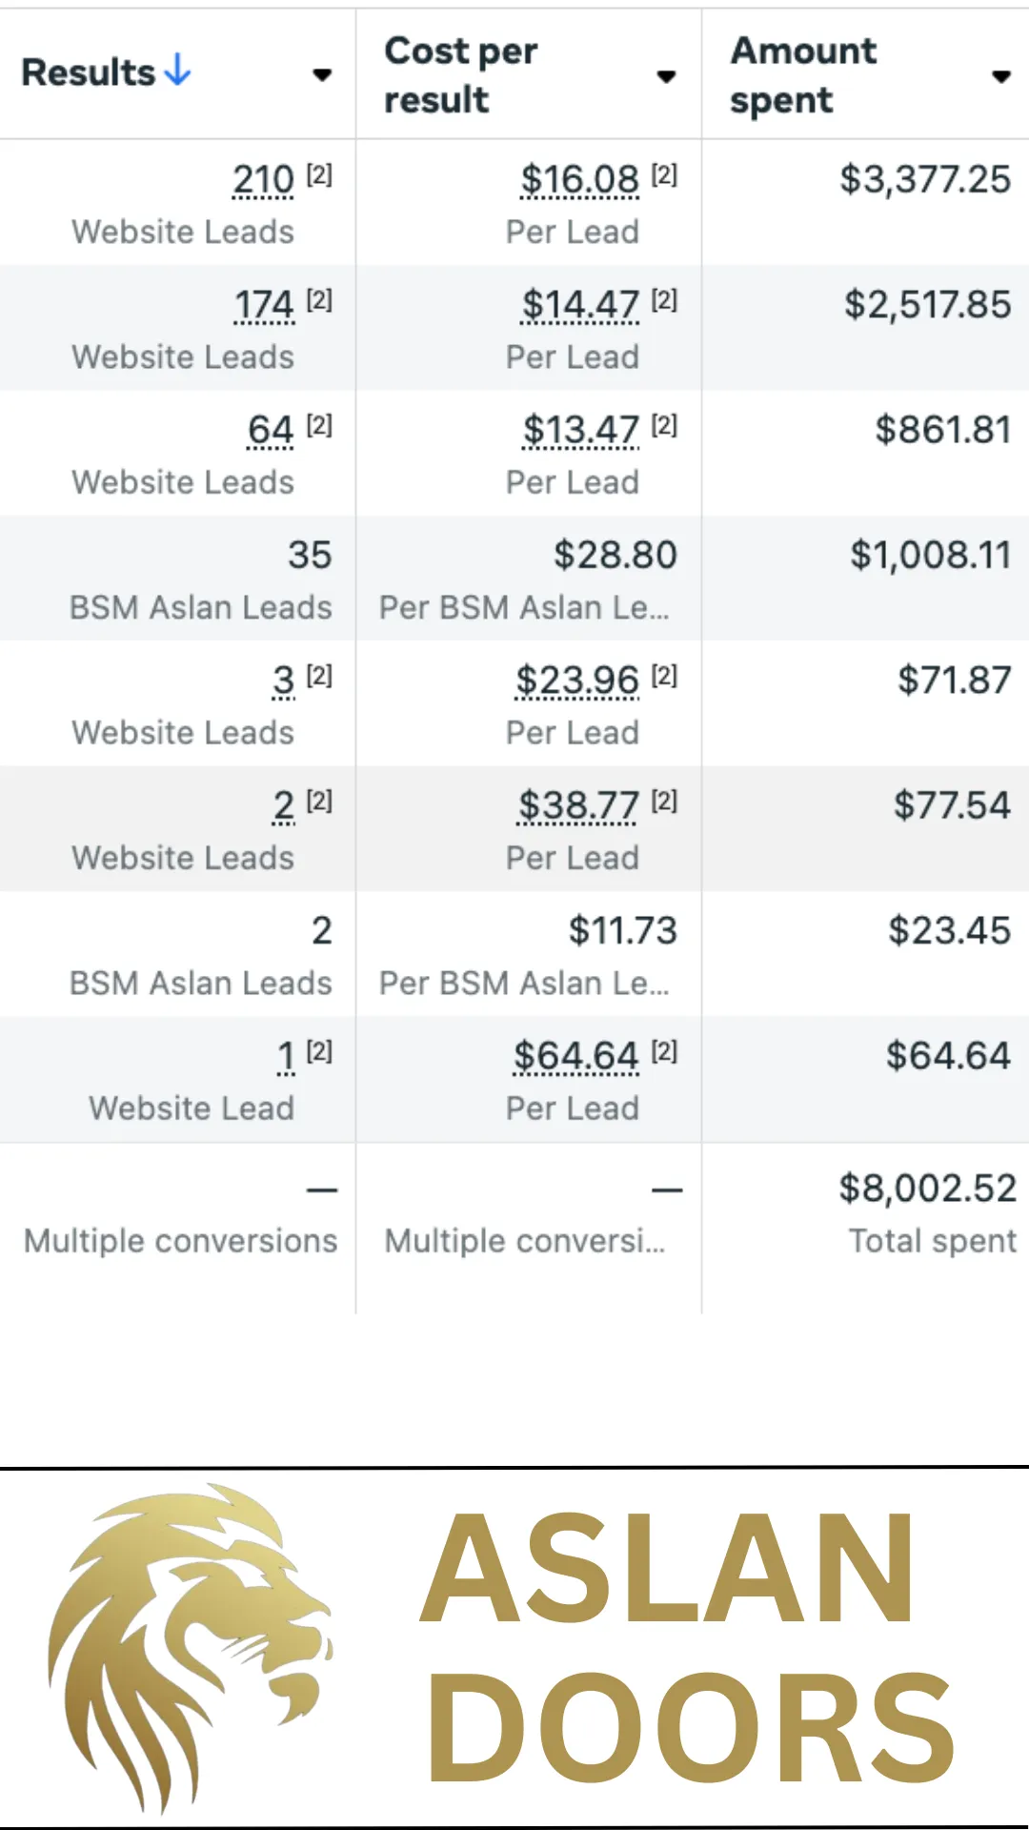Click the [2] footnote beside $23.96
The height and width of the screenshot is (1830, 1029).
(664, 676)
